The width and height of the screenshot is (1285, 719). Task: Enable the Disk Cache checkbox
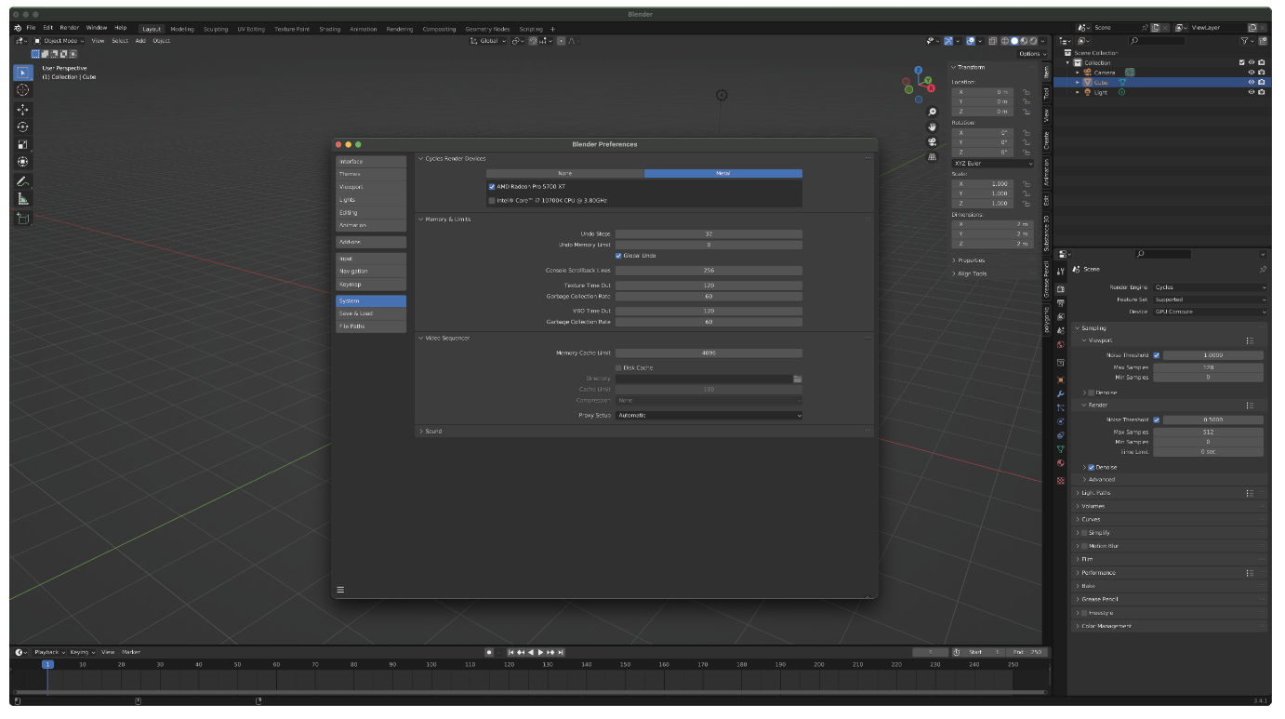coord(618,367)
